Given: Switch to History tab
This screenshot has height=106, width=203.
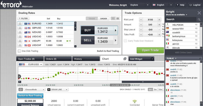Looking at the screenshot, I should (x=86, y=59).
